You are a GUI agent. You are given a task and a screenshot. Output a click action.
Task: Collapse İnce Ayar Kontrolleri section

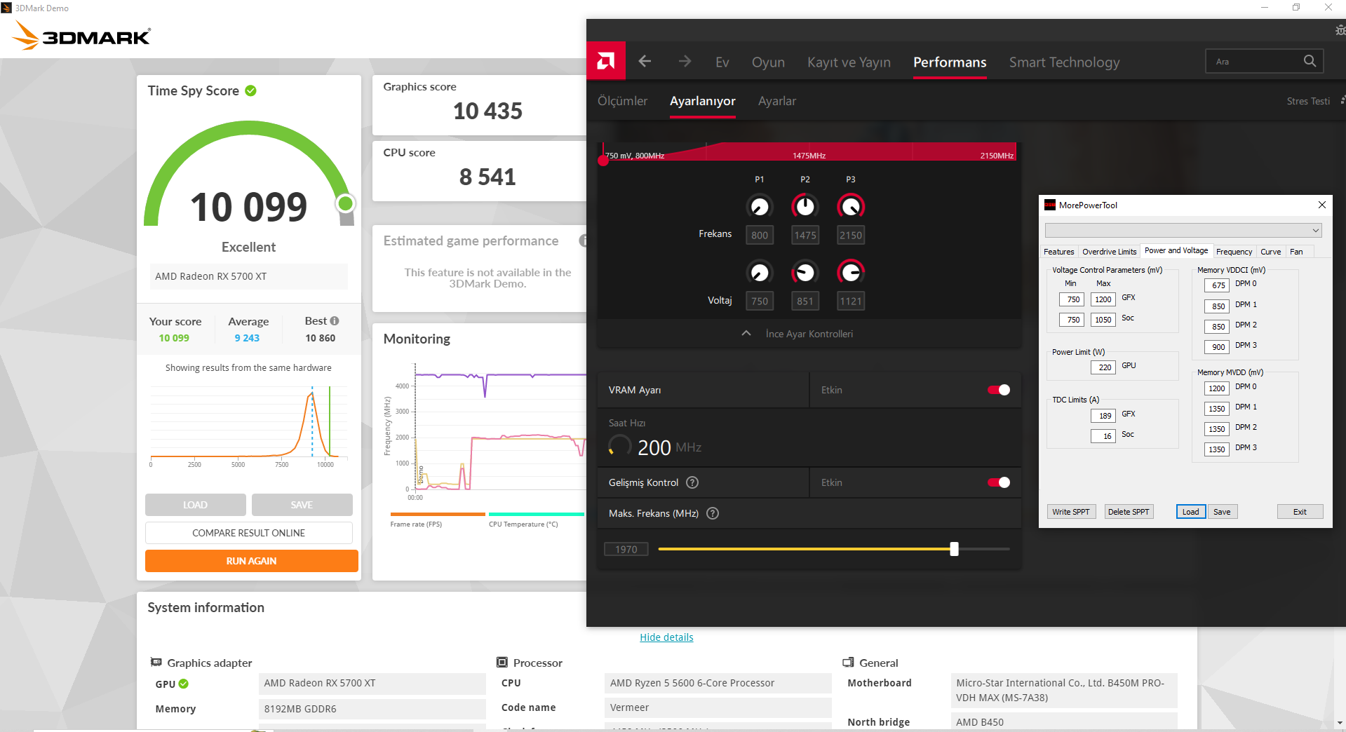pyautogui.click(x=797, y=334)
